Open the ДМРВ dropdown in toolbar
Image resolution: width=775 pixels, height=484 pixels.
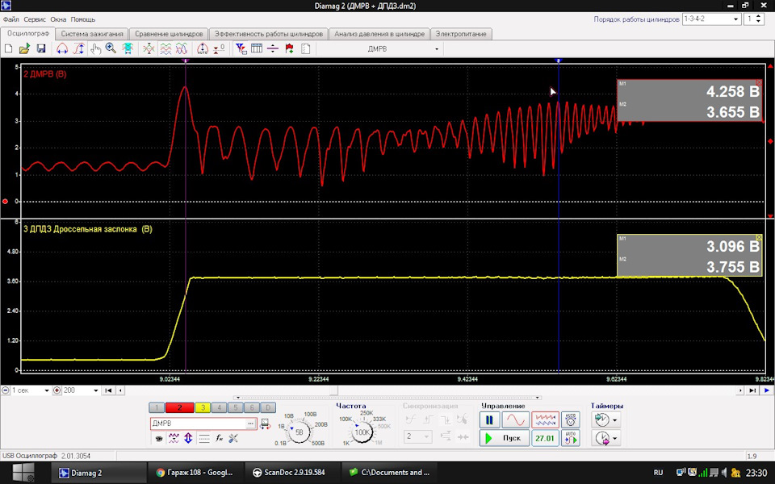coord(437,48)
